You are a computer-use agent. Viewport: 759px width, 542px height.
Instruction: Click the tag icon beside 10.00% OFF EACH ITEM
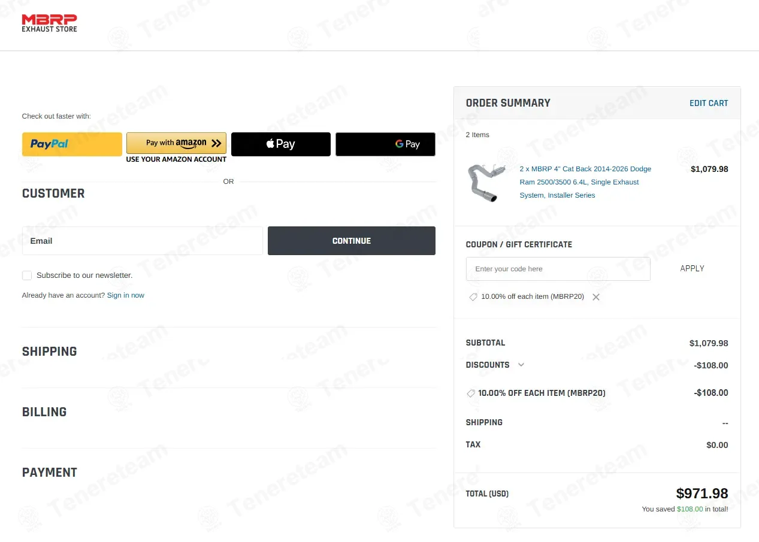coord(471,393)
